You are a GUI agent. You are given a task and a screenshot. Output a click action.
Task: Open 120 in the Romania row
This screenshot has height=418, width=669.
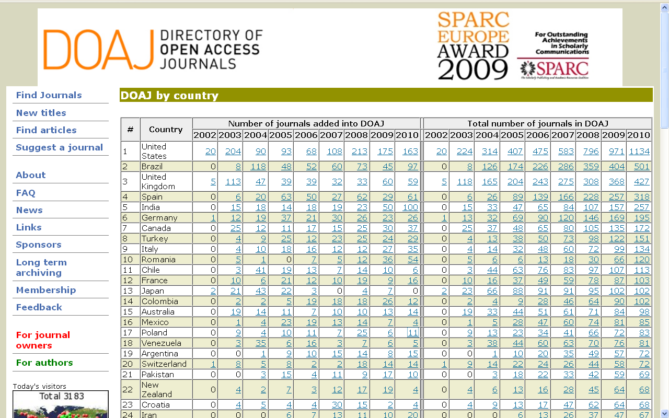click(x=642, y=260)
